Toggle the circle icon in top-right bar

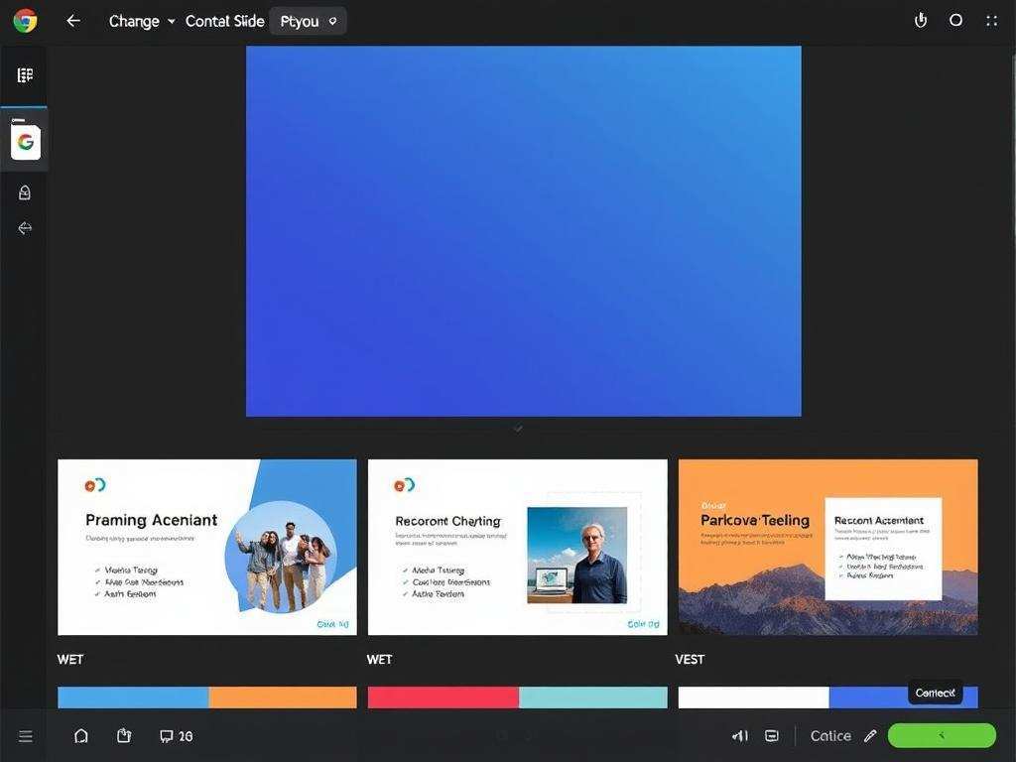tap(955, 21)
